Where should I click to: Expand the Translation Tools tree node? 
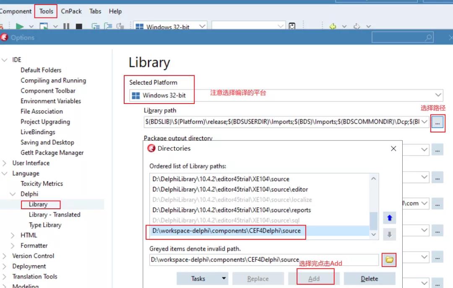pyautogui.click(x=4, y=277)
